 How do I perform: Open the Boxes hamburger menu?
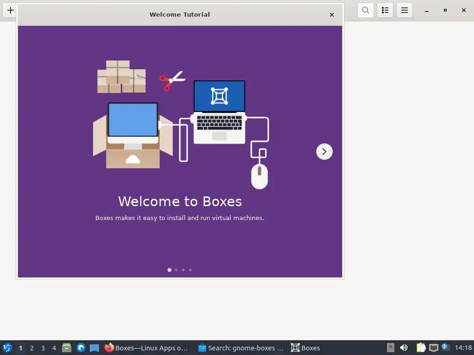coord(405,10)
